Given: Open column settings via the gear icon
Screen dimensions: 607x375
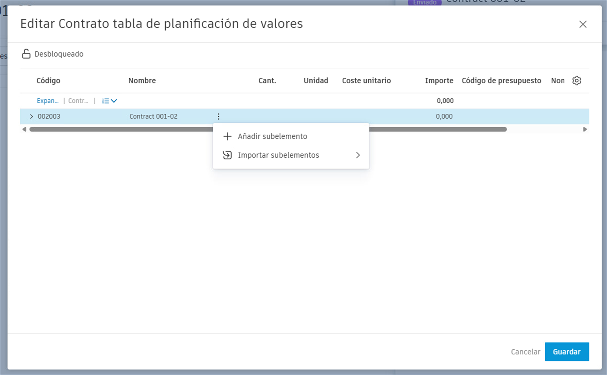Looking at the screenshot, I should 577,80.
